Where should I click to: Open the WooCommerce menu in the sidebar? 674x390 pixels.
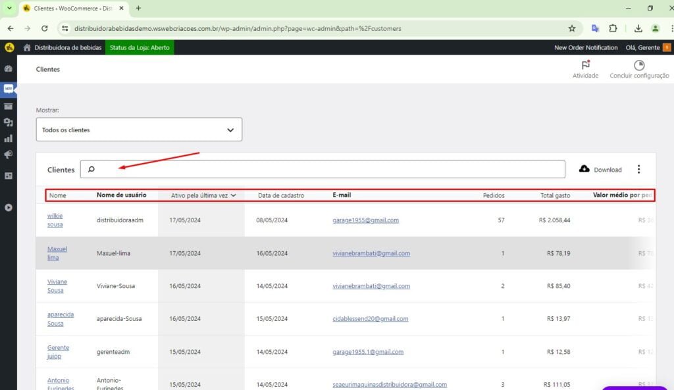(x=9, y=88)
